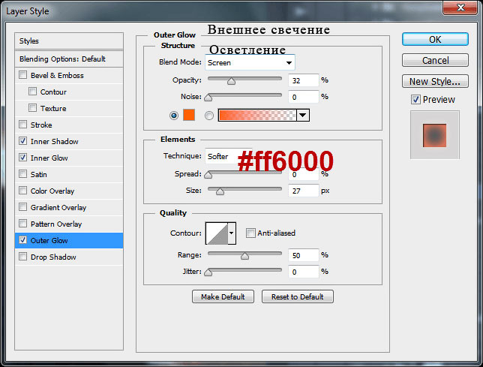Select the Outer Glow style entry
This screenshot has width=483, height=367.
coord(69,240)
